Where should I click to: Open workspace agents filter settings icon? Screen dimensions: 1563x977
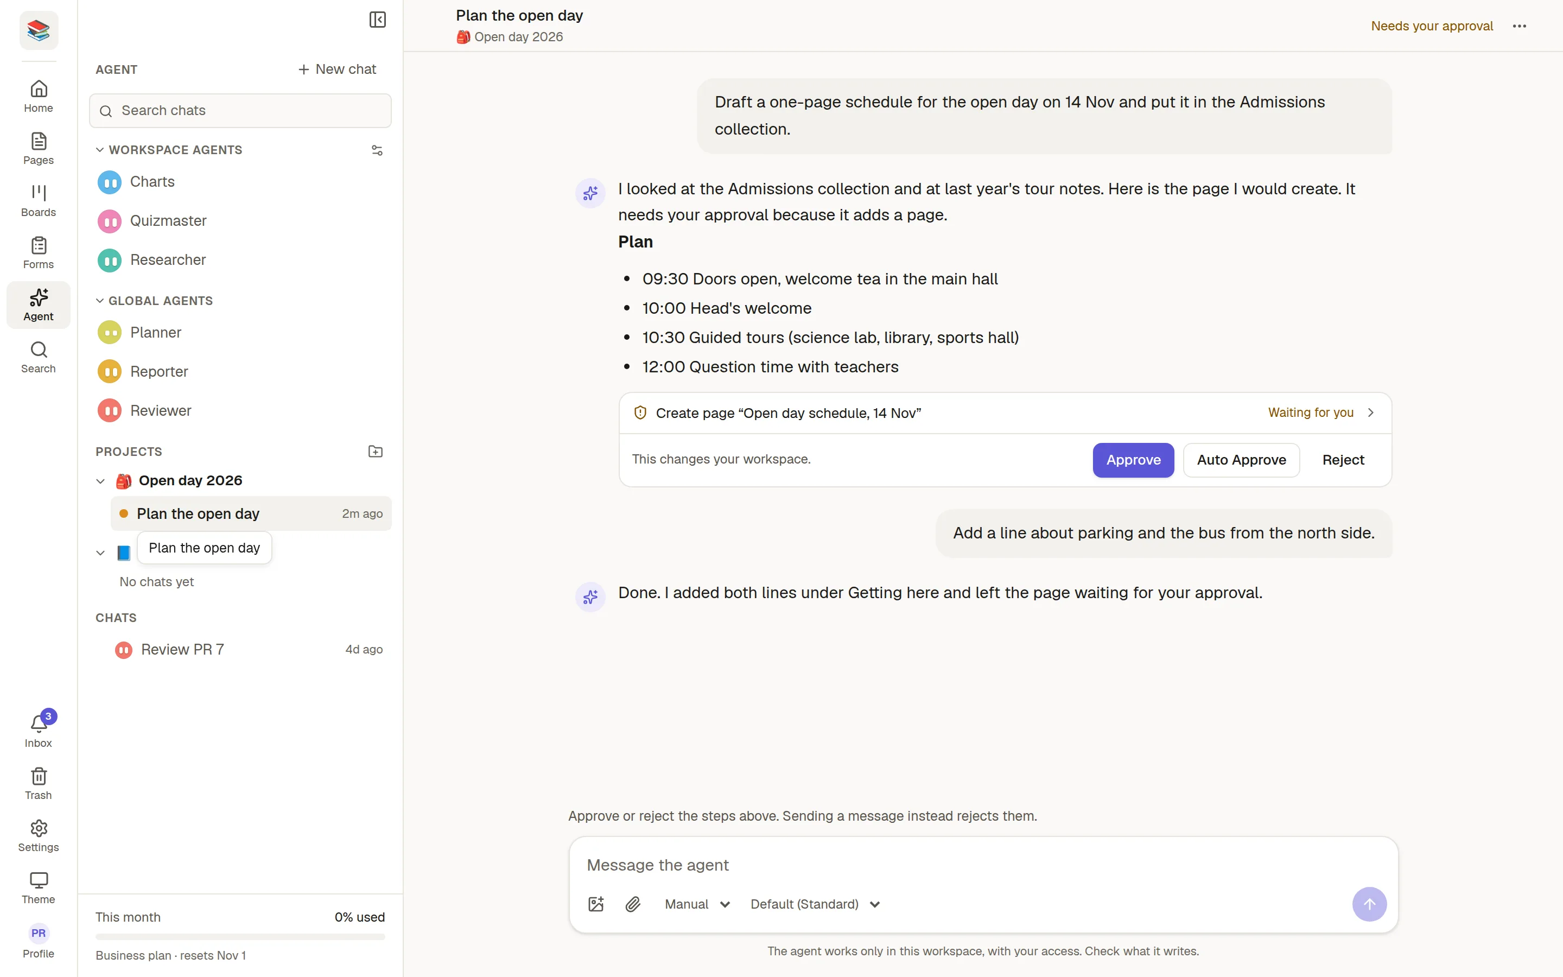[377, 150]
